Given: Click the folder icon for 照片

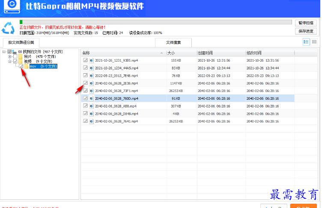Looking at the screenshot, I should coord(20,56).
